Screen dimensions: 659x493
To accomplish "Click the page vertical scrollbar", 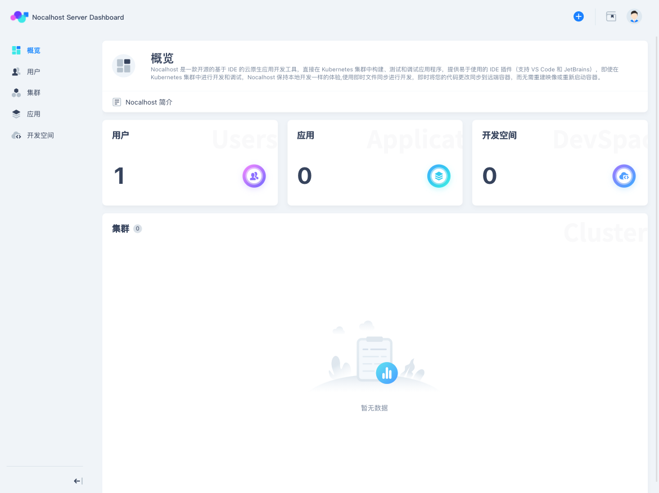I will (657, 259).
